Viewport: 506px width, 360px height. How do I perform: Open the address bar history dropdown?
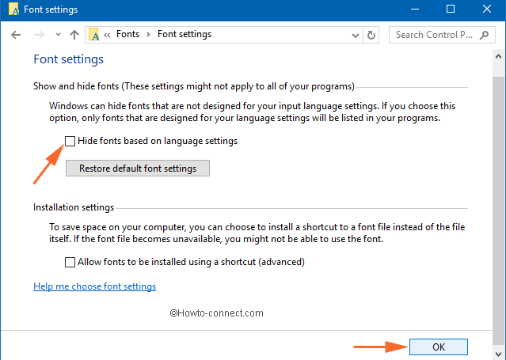(356, 35)
